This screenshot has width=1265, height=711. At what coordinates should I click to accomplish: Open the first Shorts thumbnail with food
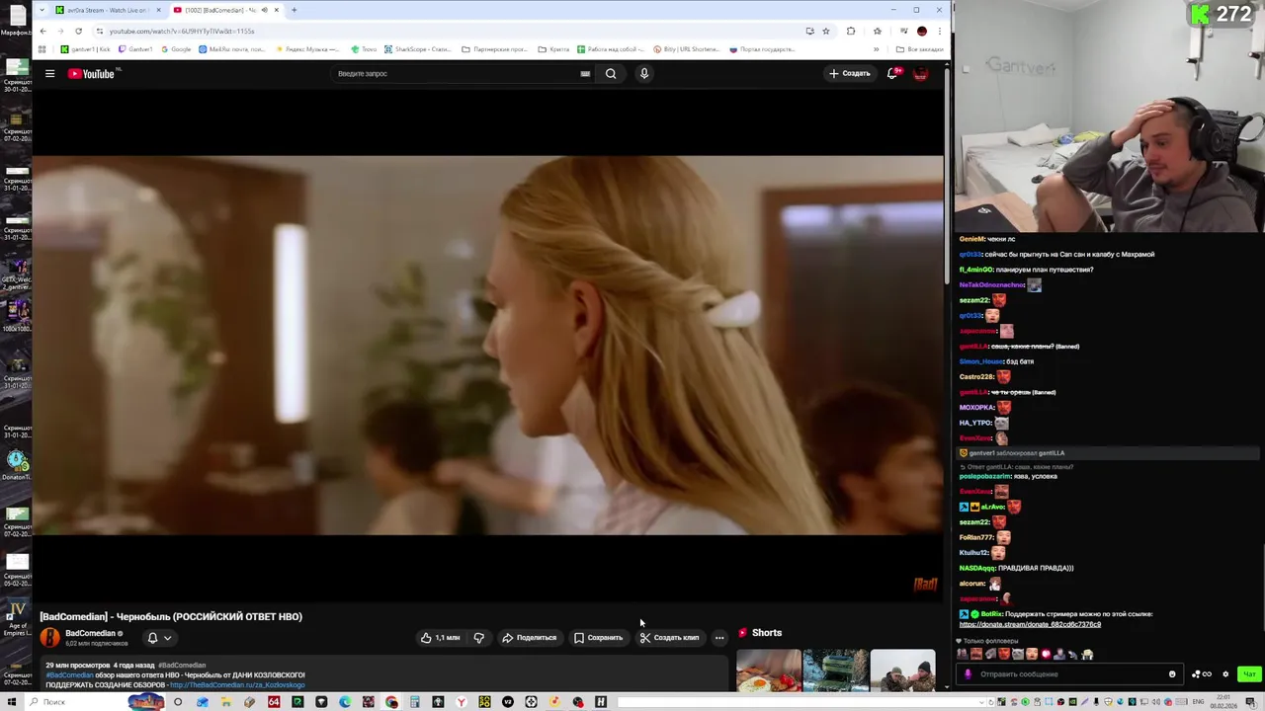coord(769,670)
